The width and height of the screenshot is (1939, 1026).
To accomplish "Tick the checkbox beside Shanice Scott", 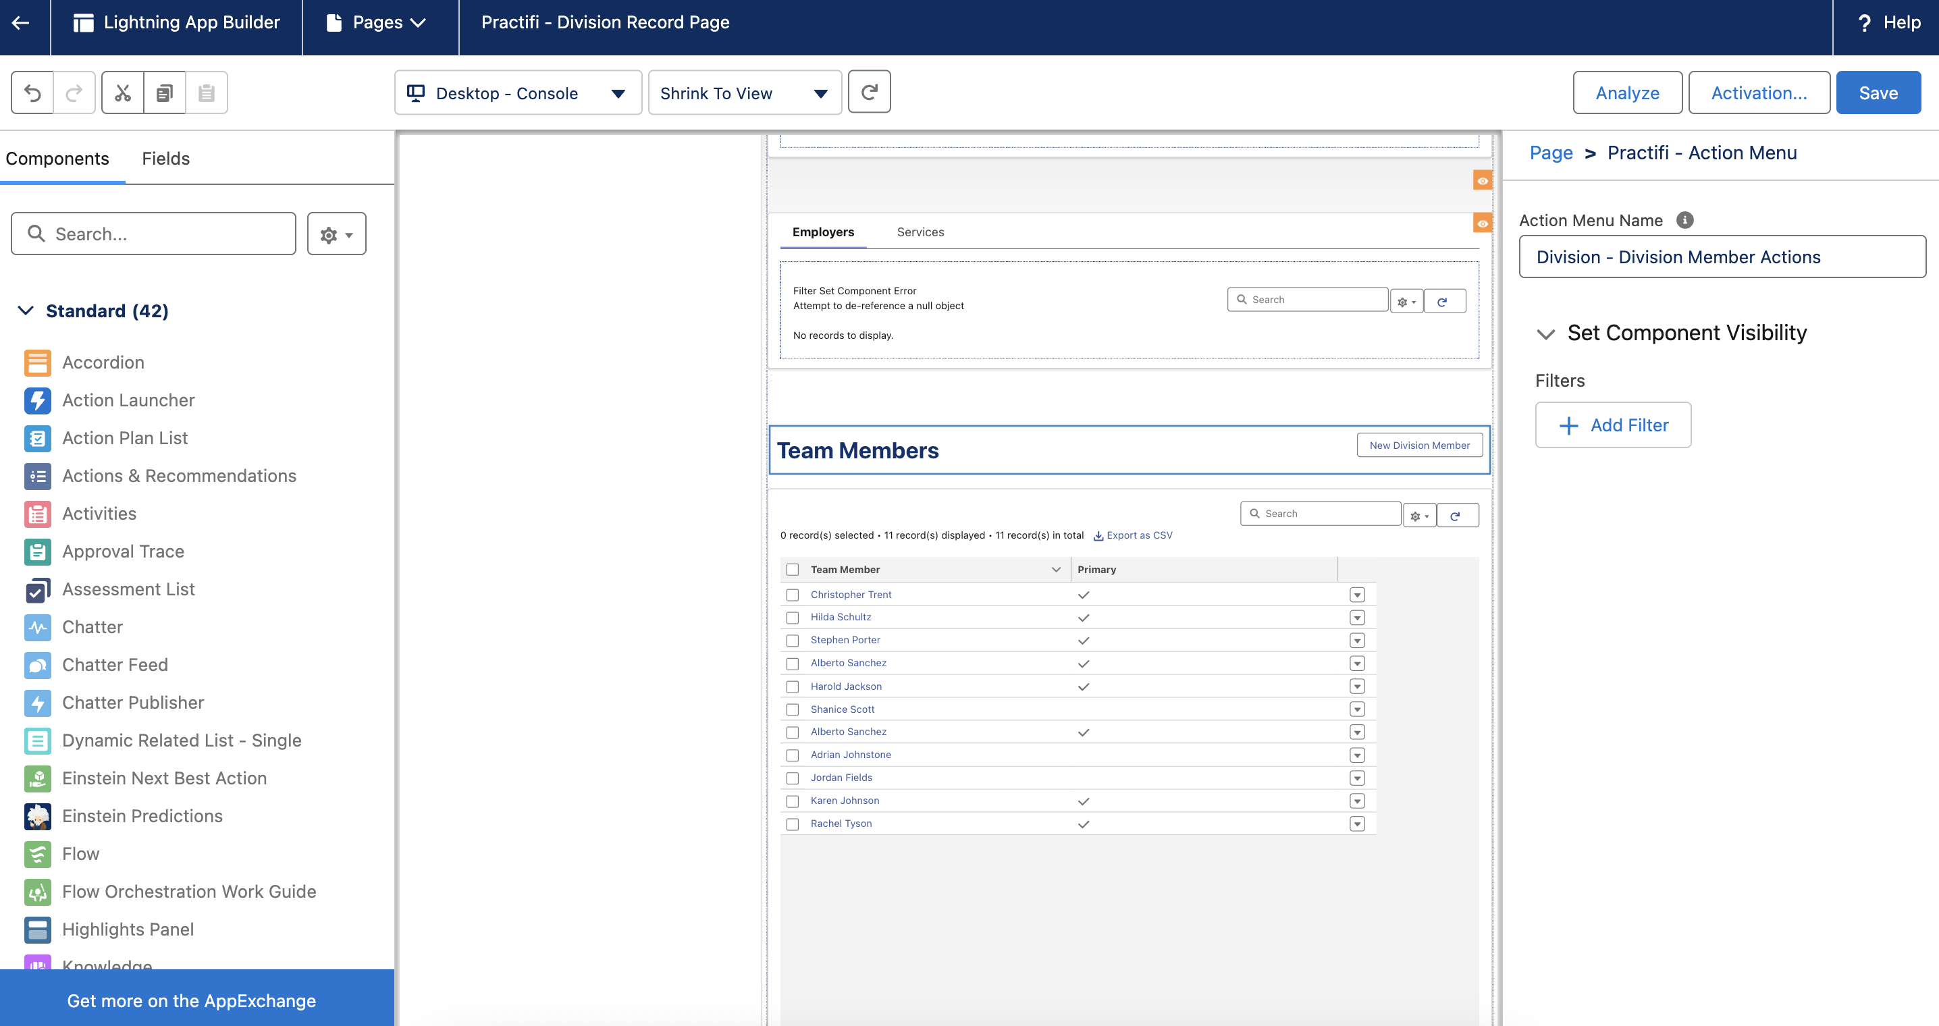I will 792,709.
